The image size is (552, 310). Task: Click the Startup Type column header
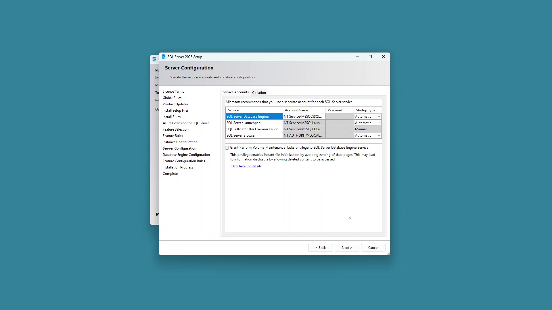point(368,110)
